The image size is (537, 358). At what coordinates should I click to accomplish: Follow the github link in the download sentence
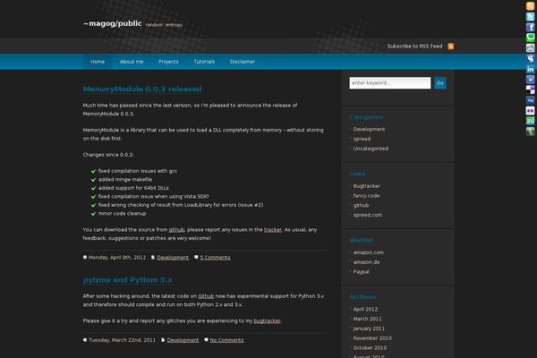pyautogui.click(x=176, y=229)
